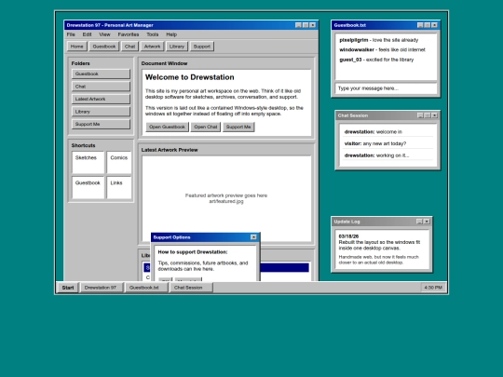Click the Welcome to Drewstation heading
This screenshot has width=503, height=377.
(190, 77)
